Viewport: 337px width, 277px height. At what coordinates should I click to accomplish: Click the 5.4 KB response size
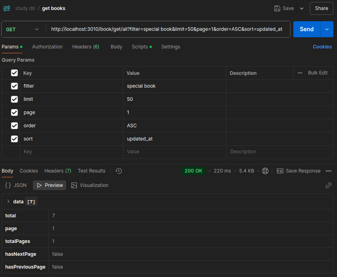(246, 171)
